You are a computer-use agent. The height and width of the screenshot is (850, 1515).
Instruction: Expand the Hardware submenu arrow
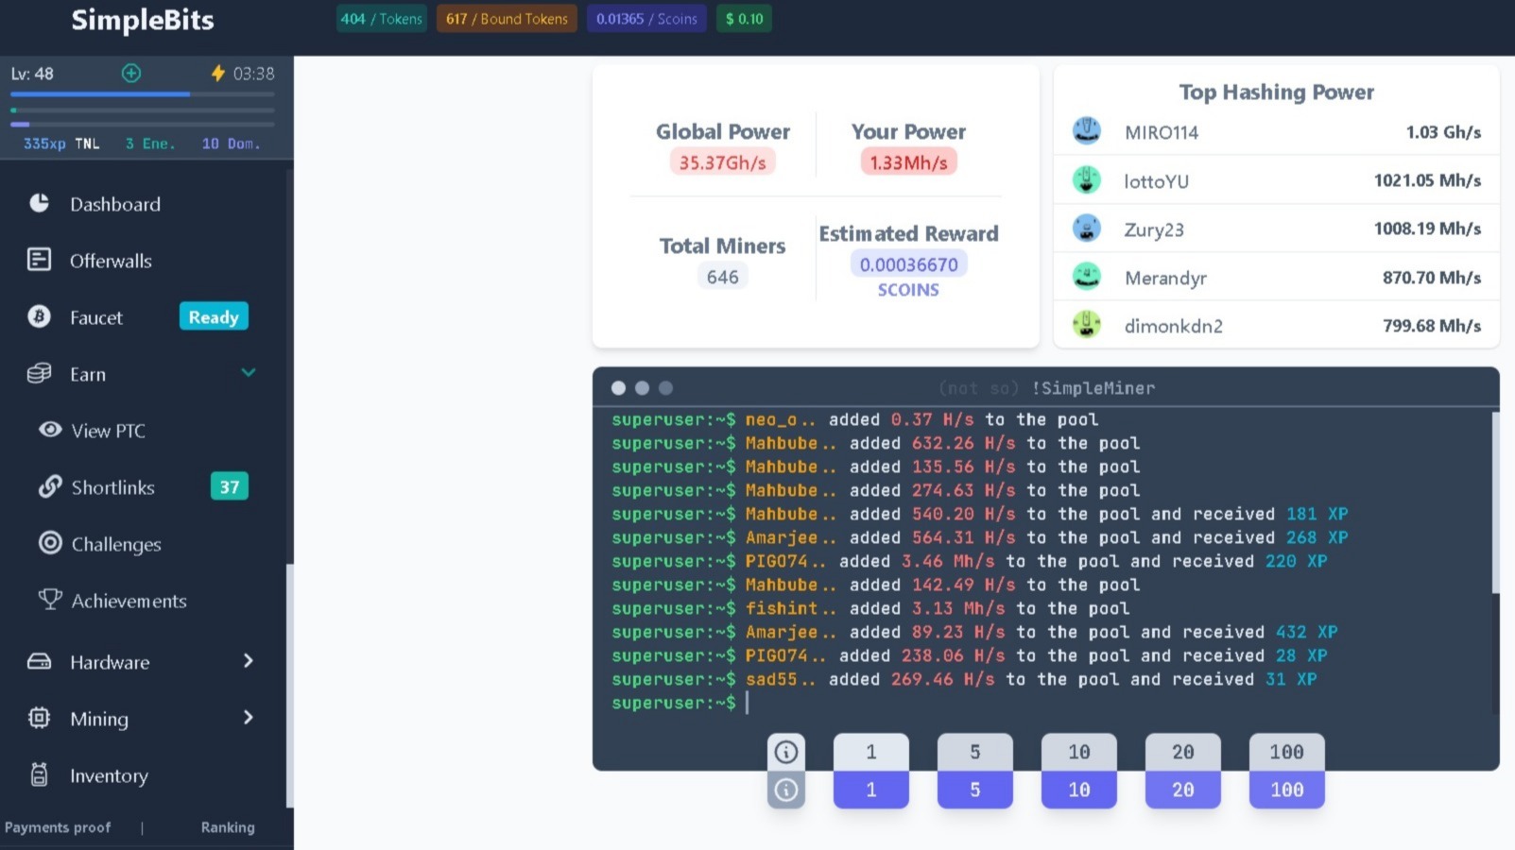coord(249,661)
